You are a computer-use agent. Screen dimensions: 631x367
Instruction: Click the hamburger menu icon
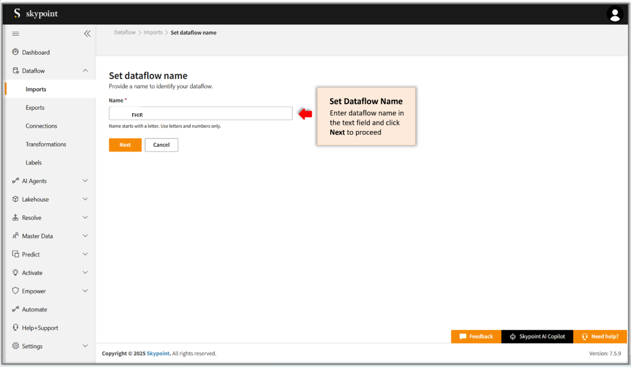(16, 34)
